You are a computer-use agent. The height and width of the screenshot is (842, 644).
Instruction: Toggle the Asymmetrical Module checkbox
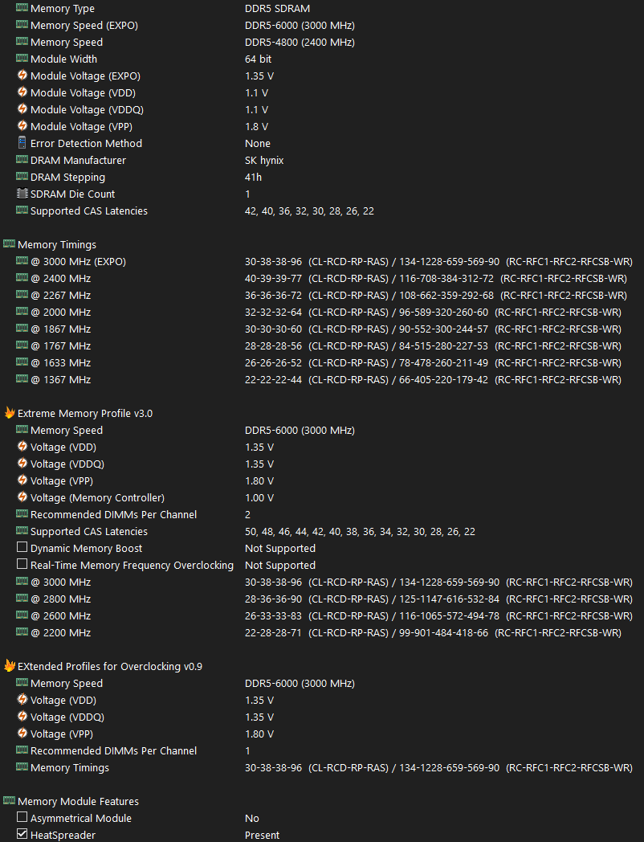tap(22, 818)
